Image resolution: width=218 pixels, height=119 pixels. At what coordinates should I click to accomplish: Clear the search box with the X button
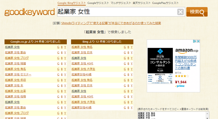(x=181, y=12)
